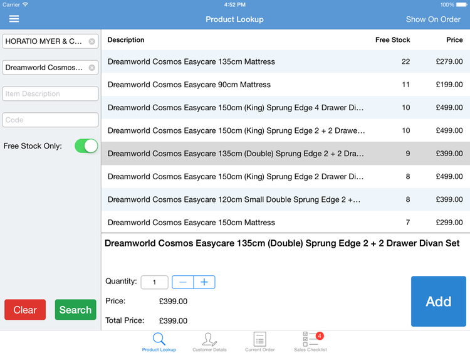Click the red 4 badge on Sales Checklist
Image resolution: width=470 pixels, height=353 pixels.
click(320, 335)
